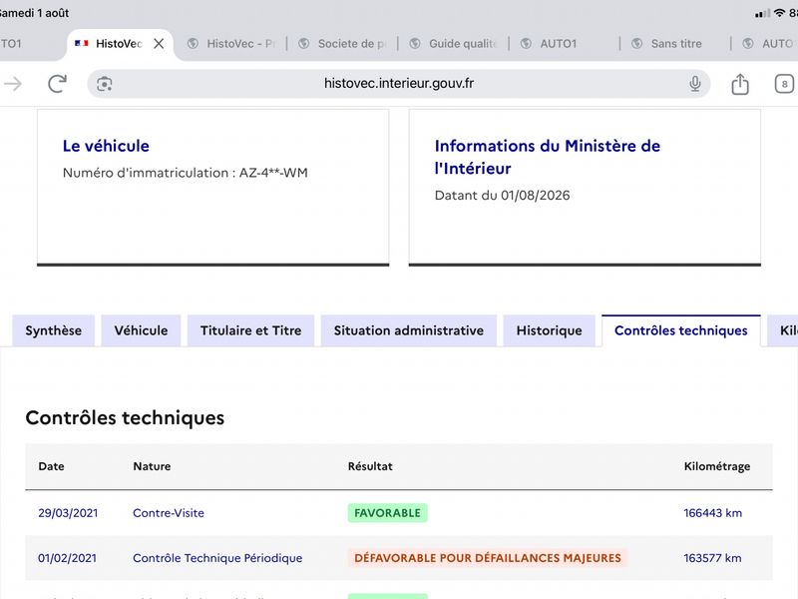The image size is (798, 599).
Task: Tap the cellular signal bars icon
Action: 762,13
